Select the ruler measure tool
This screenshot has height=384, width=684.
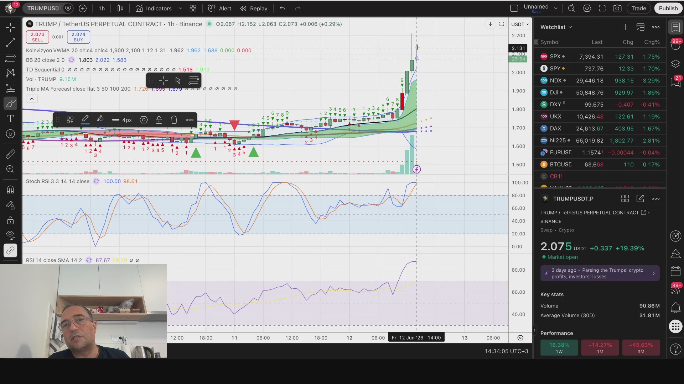click(x=10, y=154)
